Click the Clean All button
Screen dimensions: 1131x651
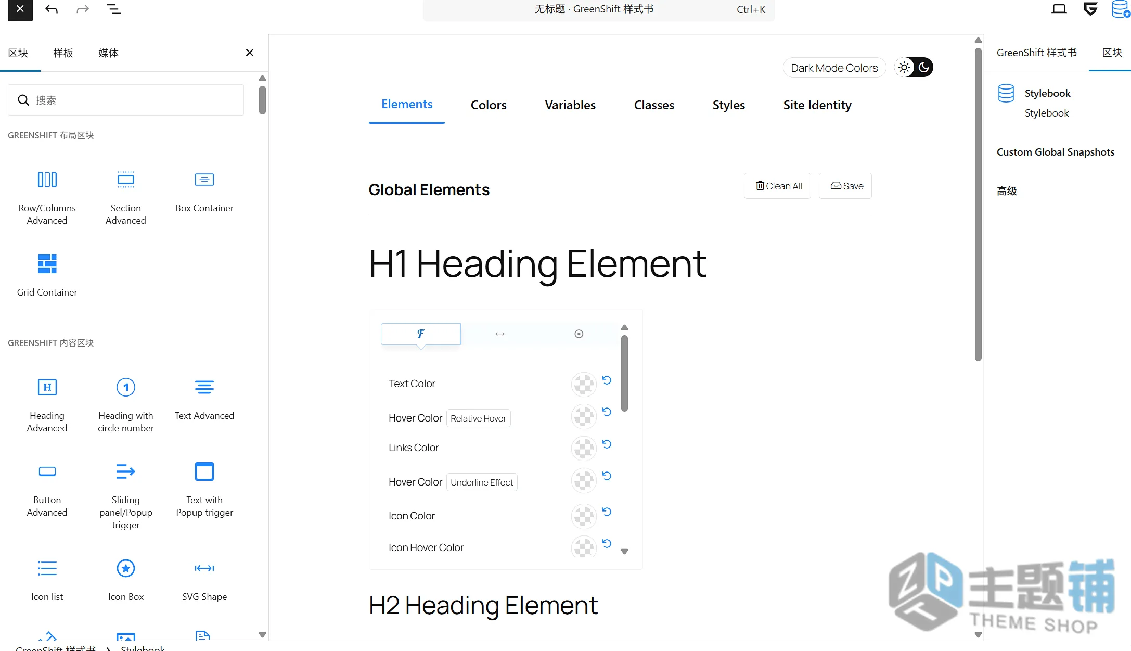777,186
